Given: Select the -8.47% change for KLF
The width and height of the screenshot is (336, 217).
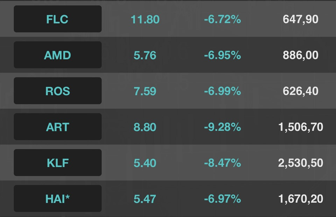Looking at the screenshot, I should click(x=223, y=163).
